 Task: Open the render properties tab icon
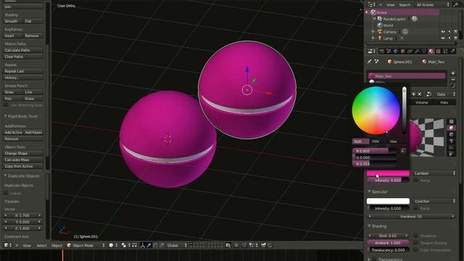[x=382, y=51]
